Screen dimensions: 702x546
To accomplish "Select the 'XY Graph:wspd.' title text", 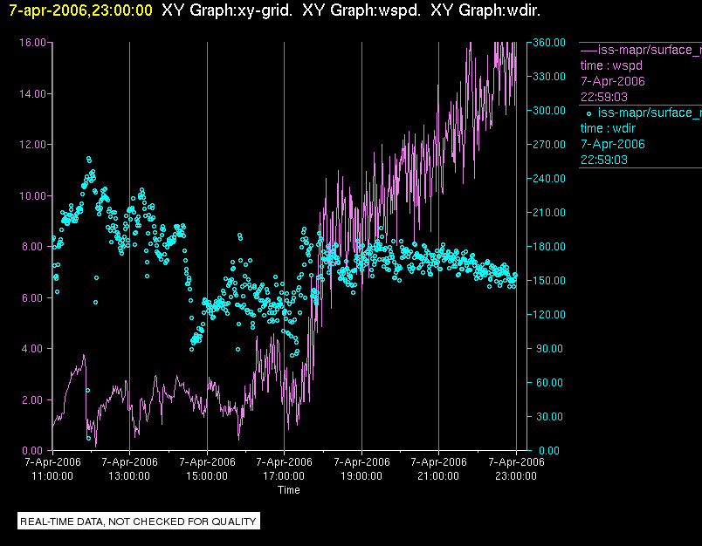I will pos(361,10).
